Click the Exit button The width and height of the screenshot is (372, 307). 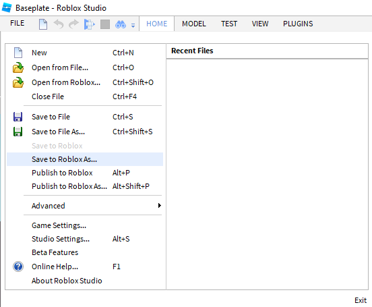click(361, 300)
